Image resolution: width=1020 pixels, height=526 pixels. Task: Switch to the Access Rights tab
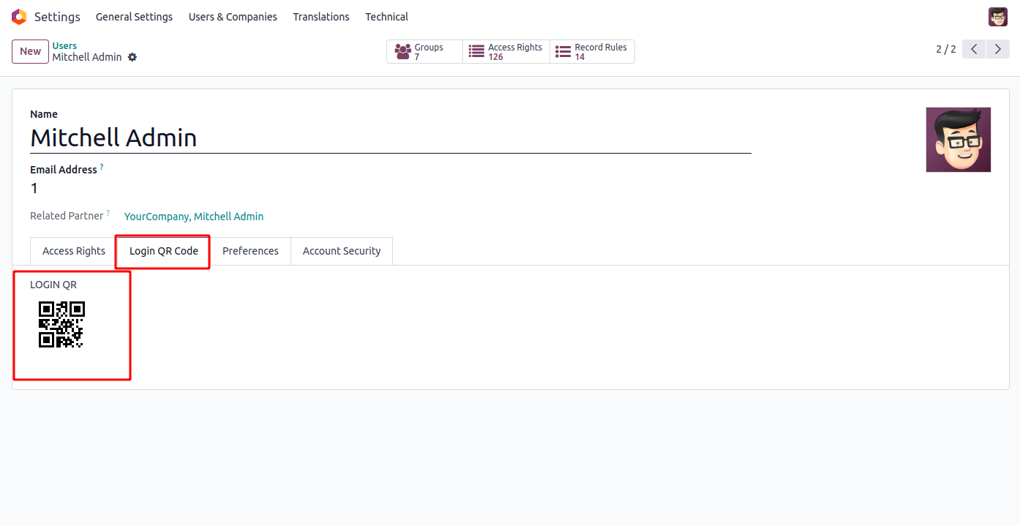[74, 251]
